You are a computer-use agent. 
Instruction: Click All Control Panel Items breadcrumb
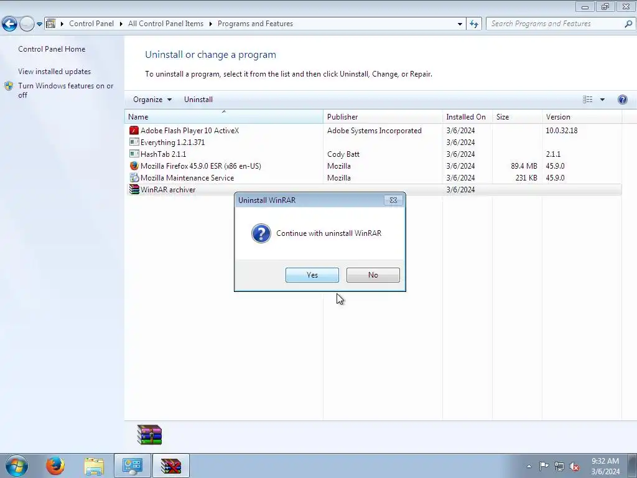(x=165, y=24)
